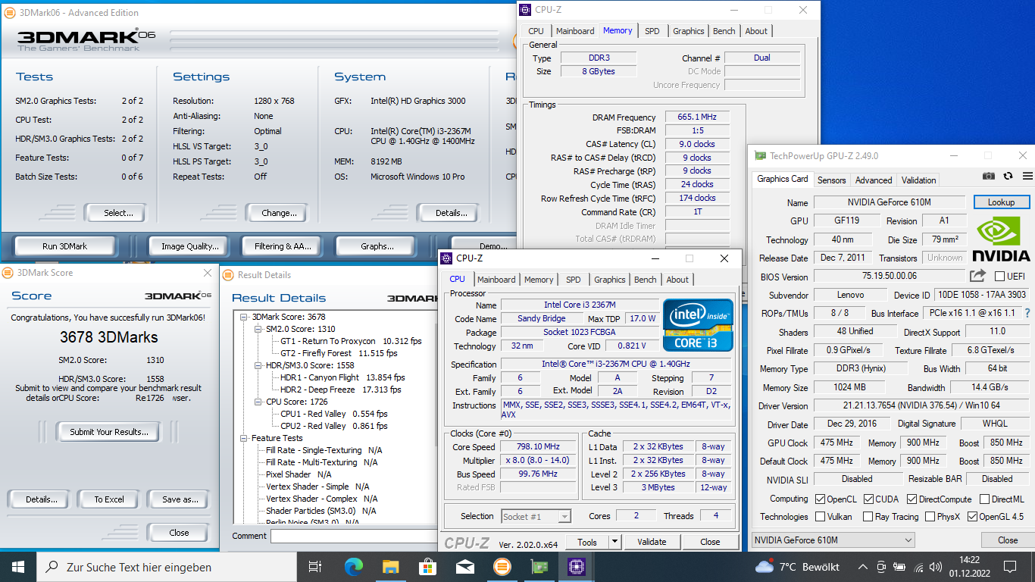
Task: Click the Bus Interface question mark
Action: (x=1027, y=313)
